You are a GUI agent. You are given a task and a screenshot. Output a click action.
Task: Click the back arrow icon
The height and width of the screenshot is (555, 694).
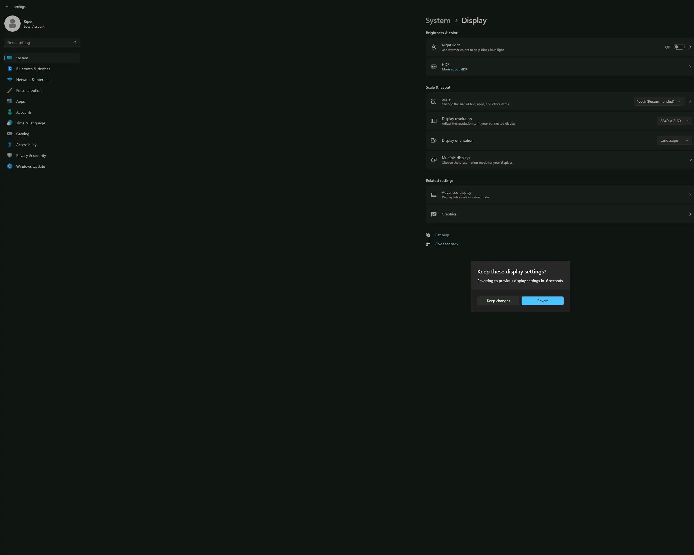coord(7,7)
